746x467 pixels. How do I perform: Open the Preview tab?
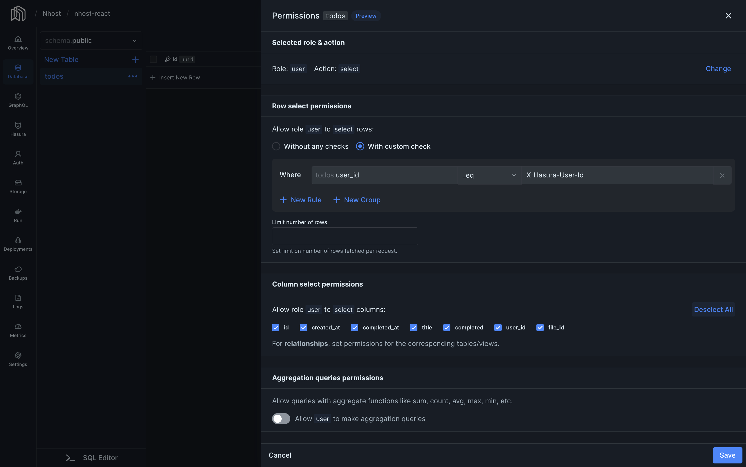(366, 15)
